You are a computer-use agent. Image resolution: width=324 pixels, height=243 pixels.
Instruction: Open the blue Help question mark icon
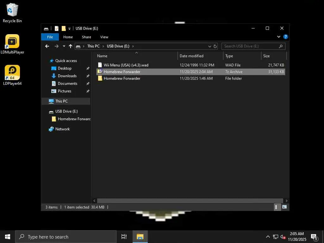(286, 37)
